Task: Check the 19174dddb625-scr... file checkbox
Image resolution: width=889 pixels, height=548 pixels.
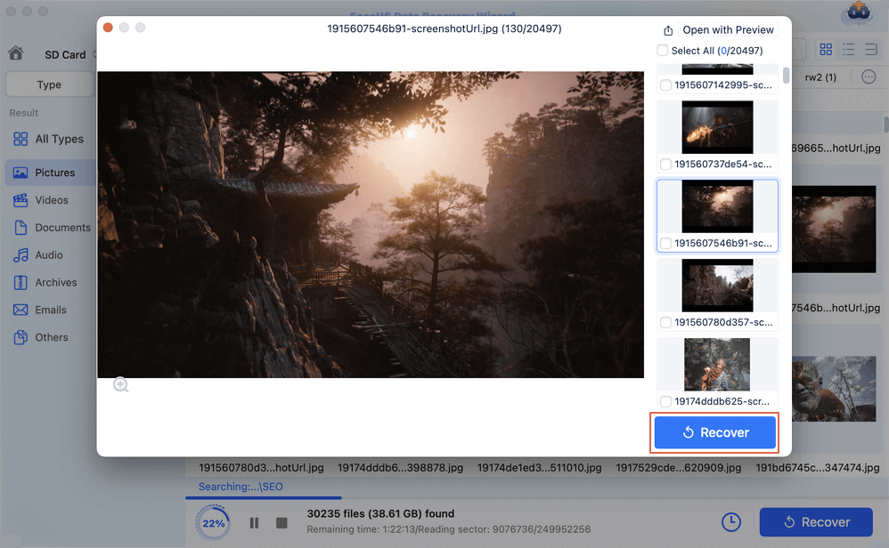Action: [x=665, y=401]
